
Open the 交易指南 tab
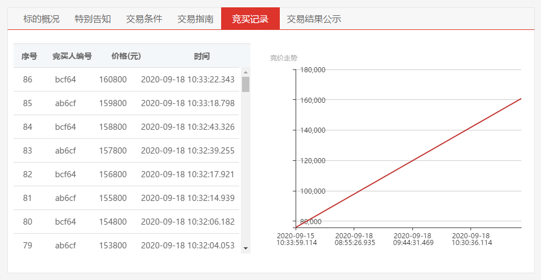(195, 19)
